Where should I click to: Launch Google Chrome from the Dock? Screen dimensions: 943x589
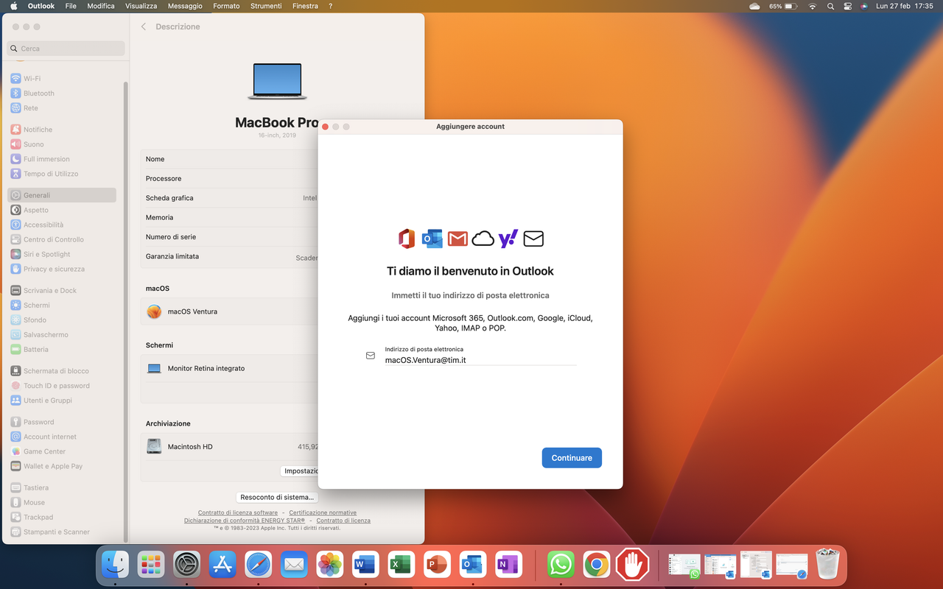(597, 565)
